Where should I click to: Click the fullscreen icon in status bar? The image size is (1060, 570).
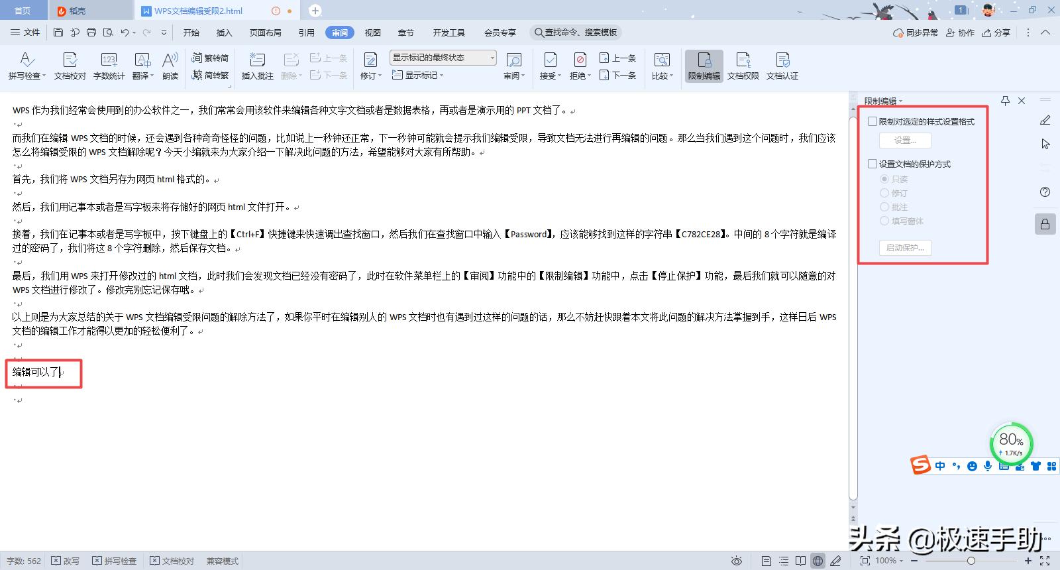pyautogui.click(x=1045, y=561)
